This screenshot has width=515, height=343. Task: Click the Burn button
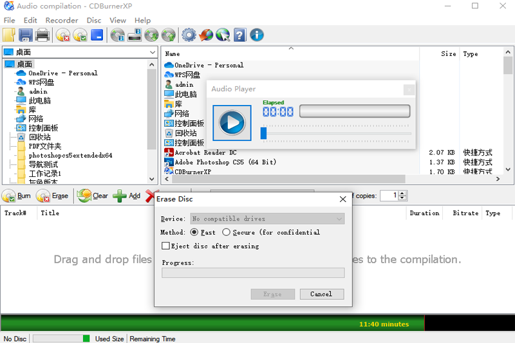17,196
